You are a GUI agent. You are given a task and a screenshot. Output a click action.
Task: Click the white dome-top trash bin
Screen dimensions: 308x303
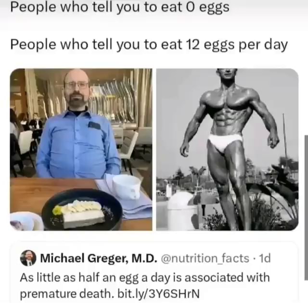click(181, 210)
